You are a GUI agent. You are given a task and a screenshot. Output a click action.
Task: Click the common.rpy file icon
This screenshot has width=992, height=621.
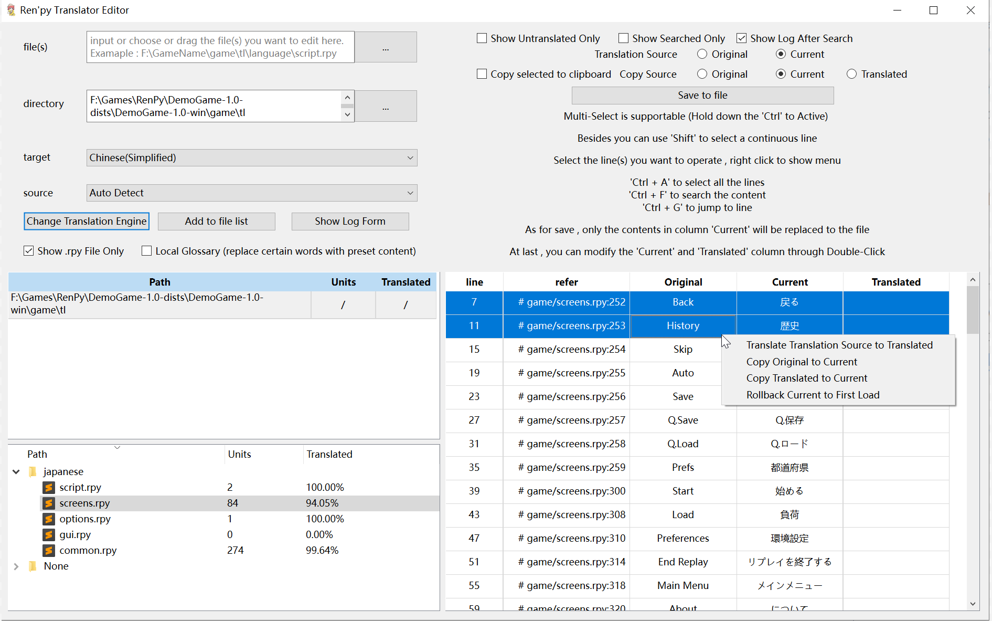click(x=49, y=550)
